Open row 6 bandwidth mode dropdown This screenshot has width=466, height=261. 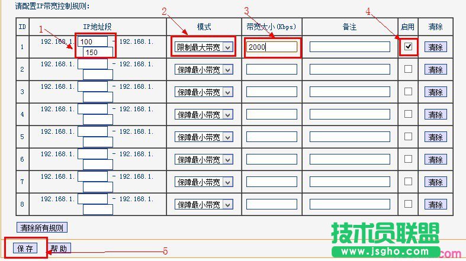[204, 159]
